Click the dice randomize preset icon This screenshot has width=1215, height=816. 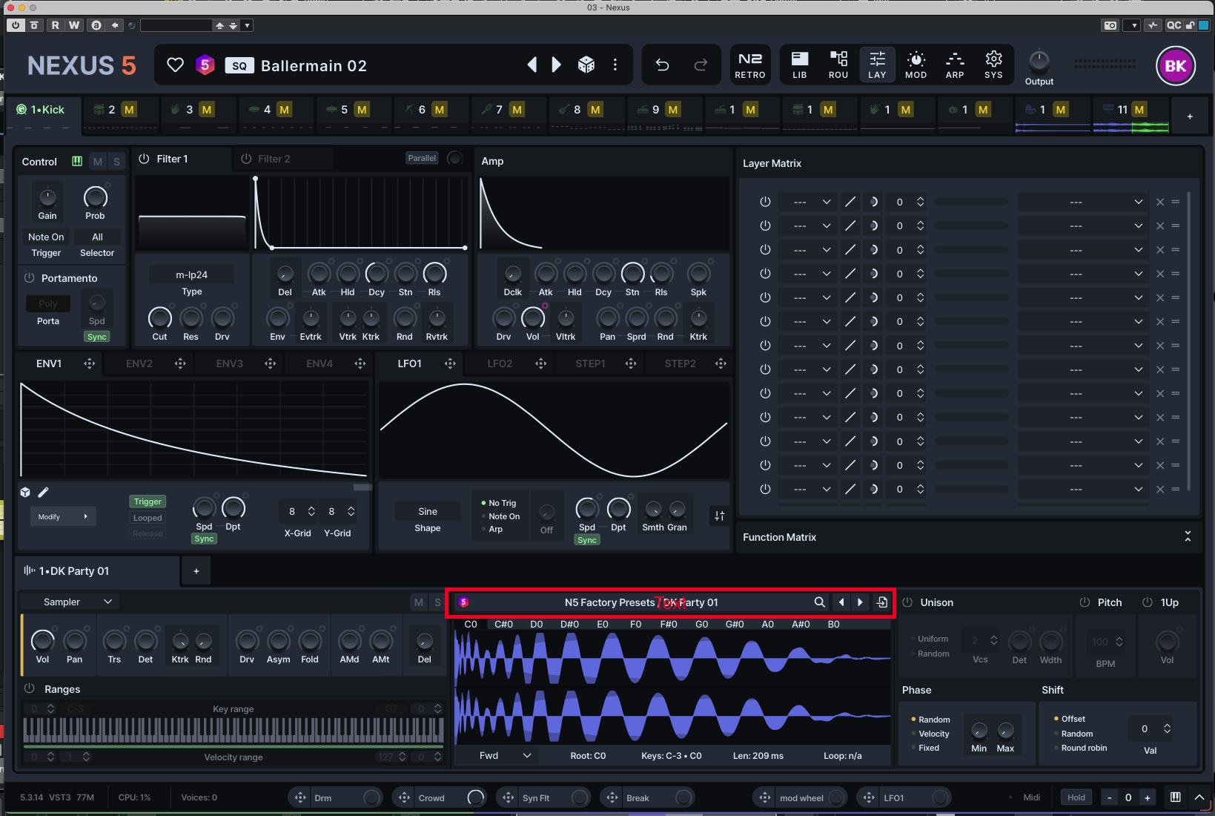(586, 65)
